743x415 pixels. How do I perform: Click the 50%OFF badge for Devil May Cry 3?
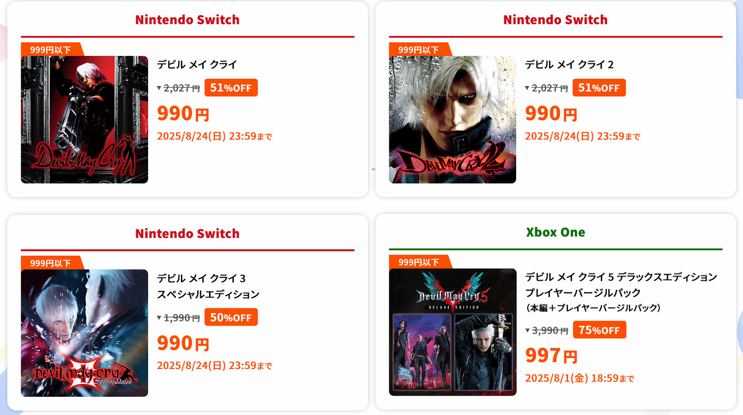tap(231, 318)
